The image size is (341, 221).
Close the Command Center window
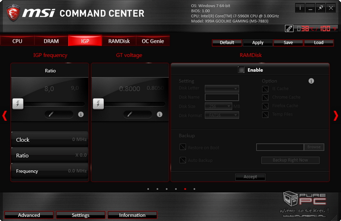click(x=331, y=8)
